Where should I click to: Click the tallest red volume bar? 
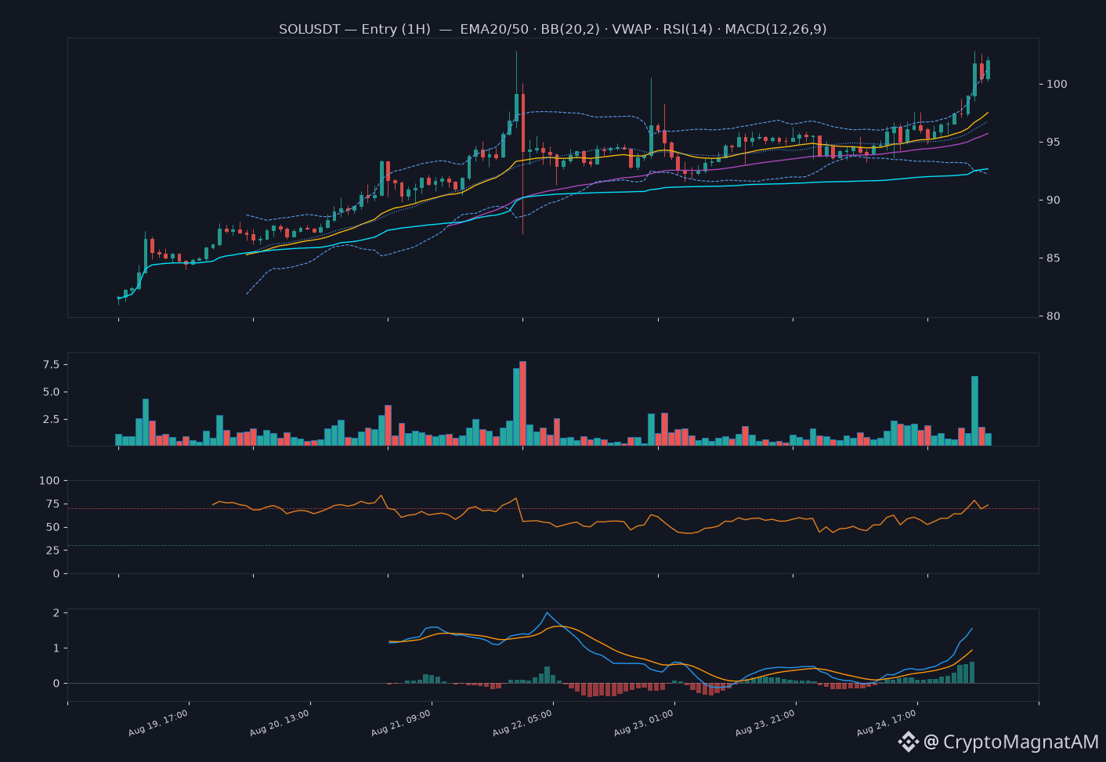tap(523, 403)
